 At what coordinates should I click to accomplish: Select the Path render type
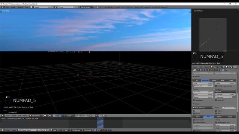click(x=208, y=117)
